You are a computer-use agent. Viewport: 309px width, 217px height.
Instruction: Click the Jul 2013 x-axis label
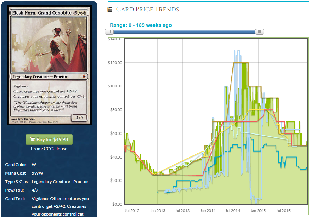click(x=182, y=211)
